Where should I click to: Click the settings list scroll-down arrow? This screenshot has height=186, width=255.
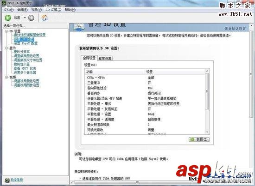pos(207,132)
